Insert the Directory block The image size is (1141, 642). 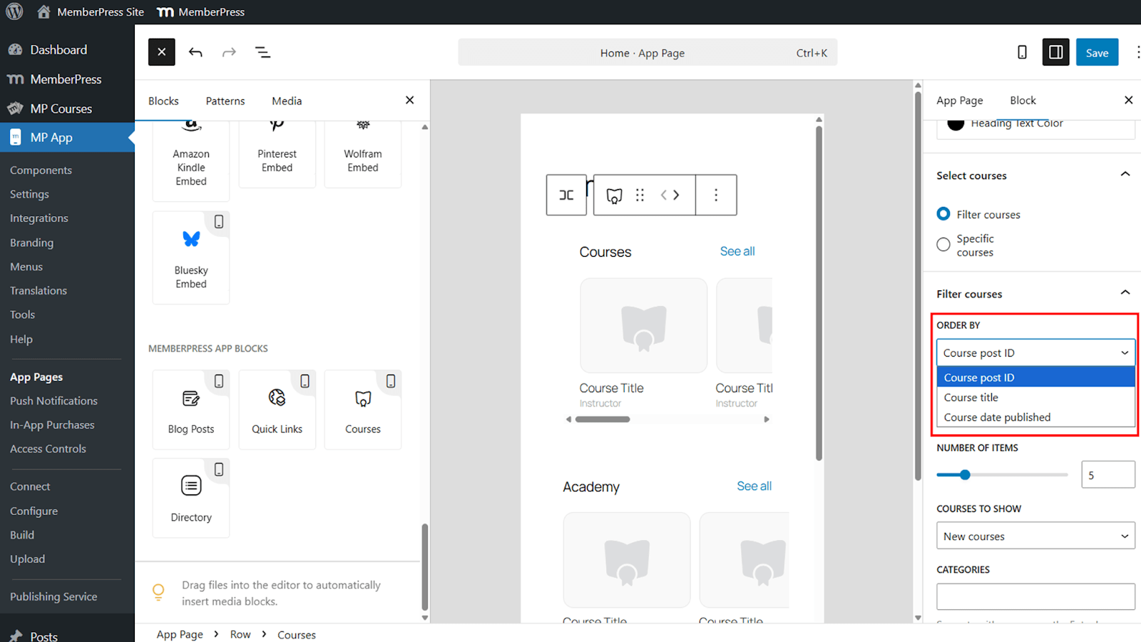[x=191, y=497]
